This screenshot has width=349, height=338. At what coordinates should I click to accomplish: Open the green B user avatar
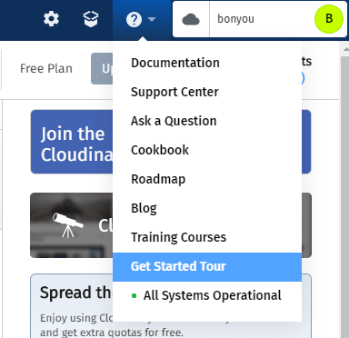[329, 19]
